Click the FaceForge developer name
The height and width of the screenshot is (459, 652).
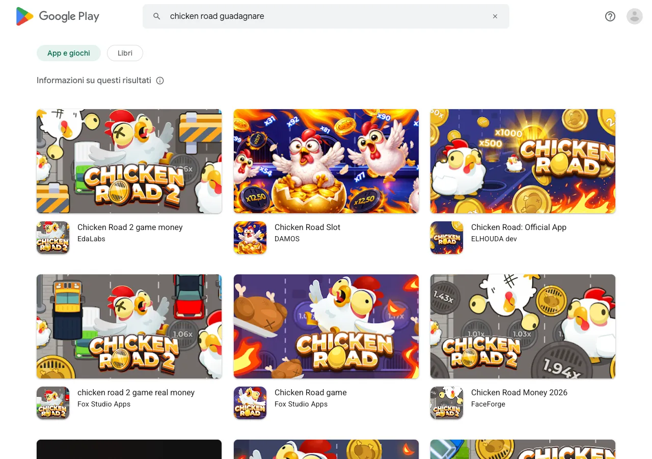tap(488, 404)
